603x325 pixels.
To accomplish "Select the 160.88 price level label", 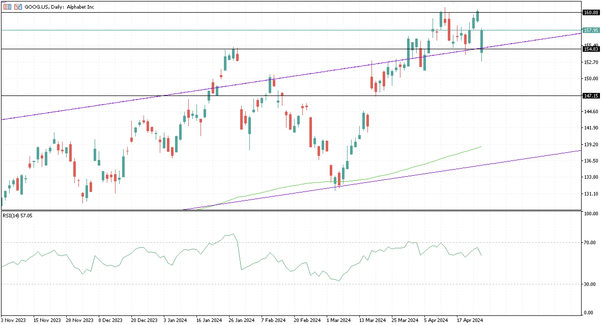I will tap(591, 12).
